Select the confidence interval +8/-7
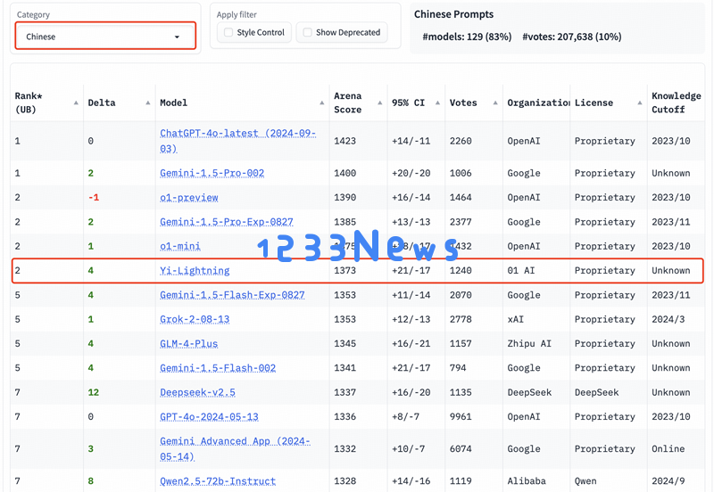Image resolution: width=714 pixels, height=492 pixels. point(408,416)
